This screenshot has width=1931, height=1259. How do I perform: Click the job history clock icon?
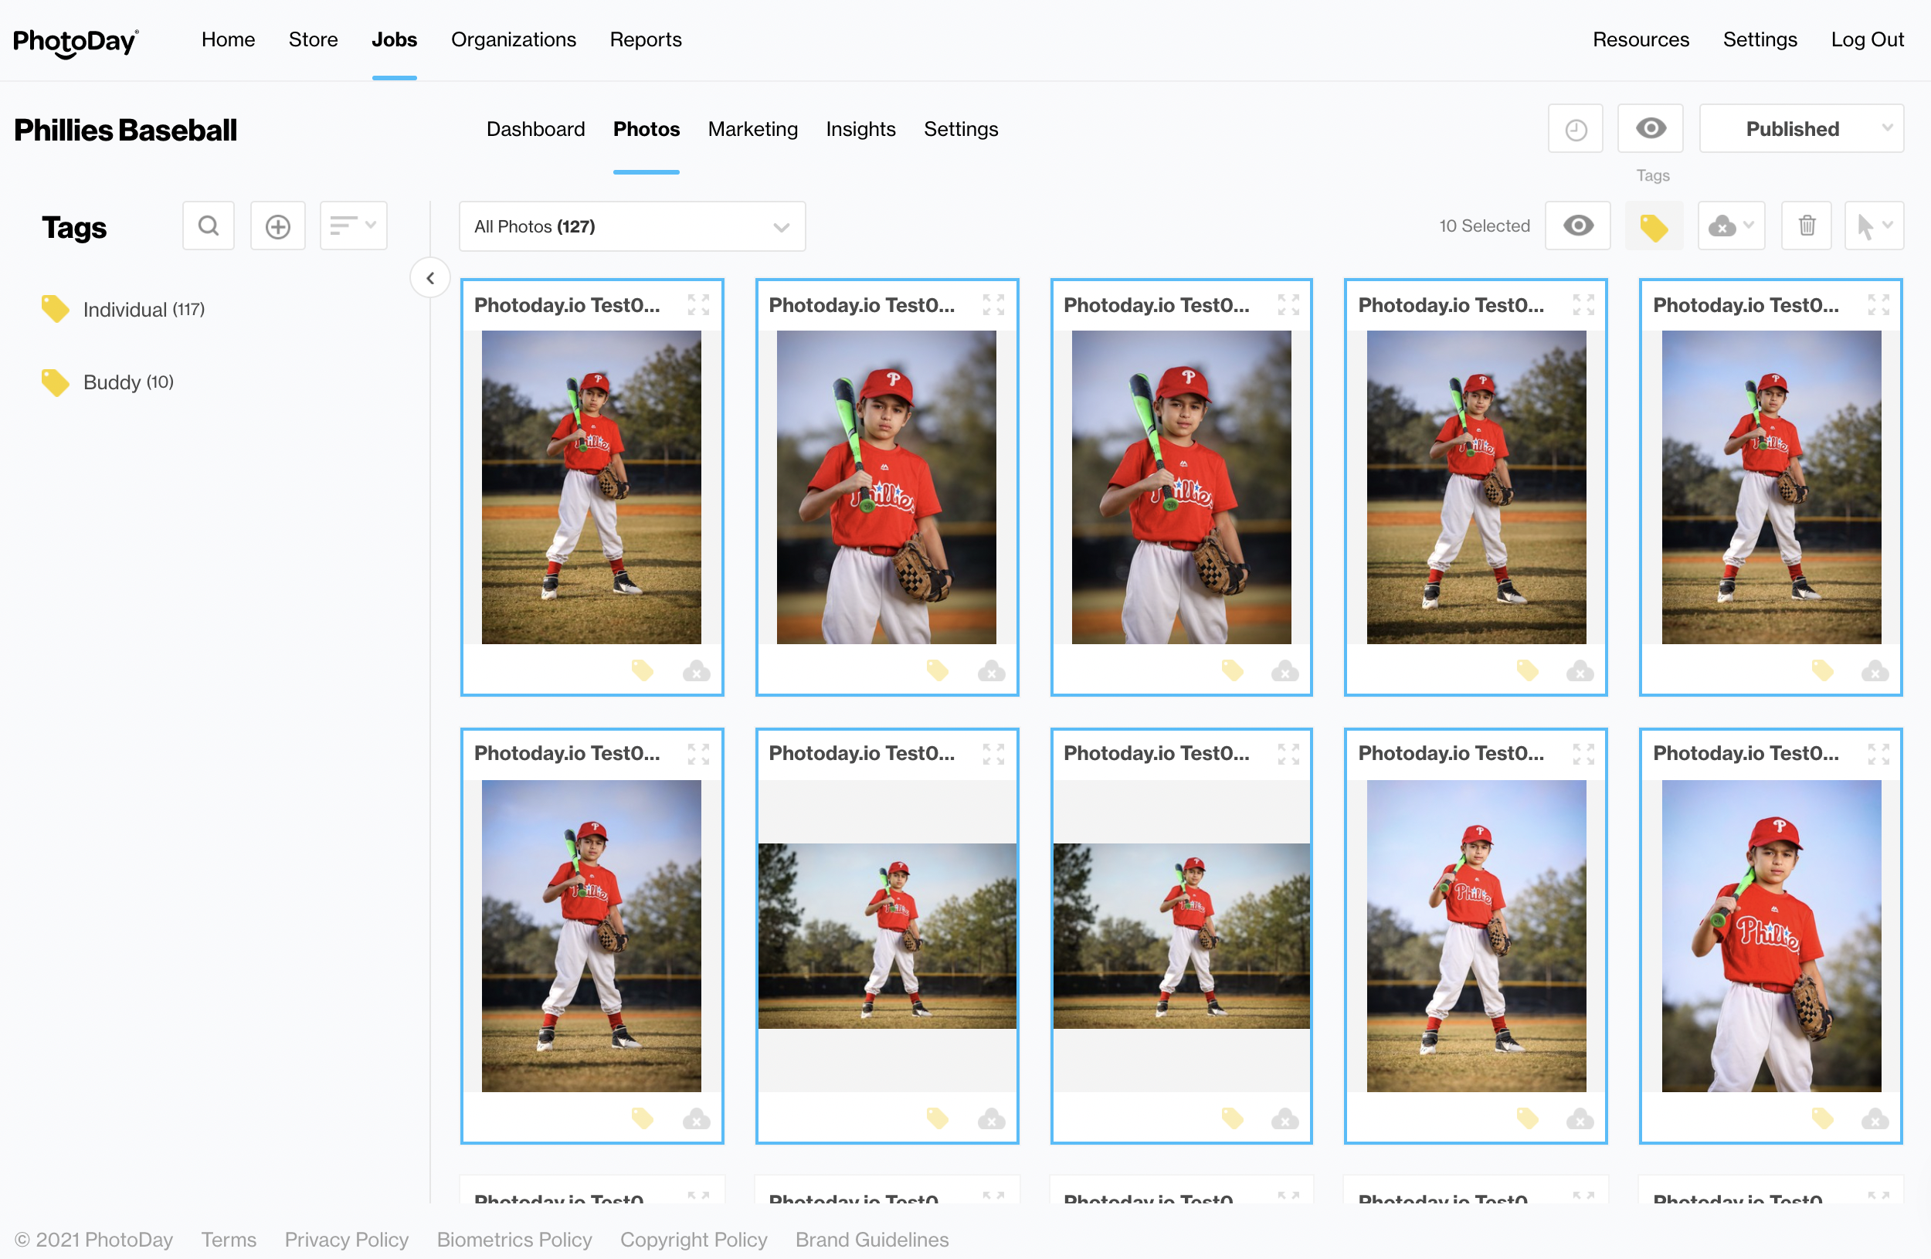[x=1575, y=129]
